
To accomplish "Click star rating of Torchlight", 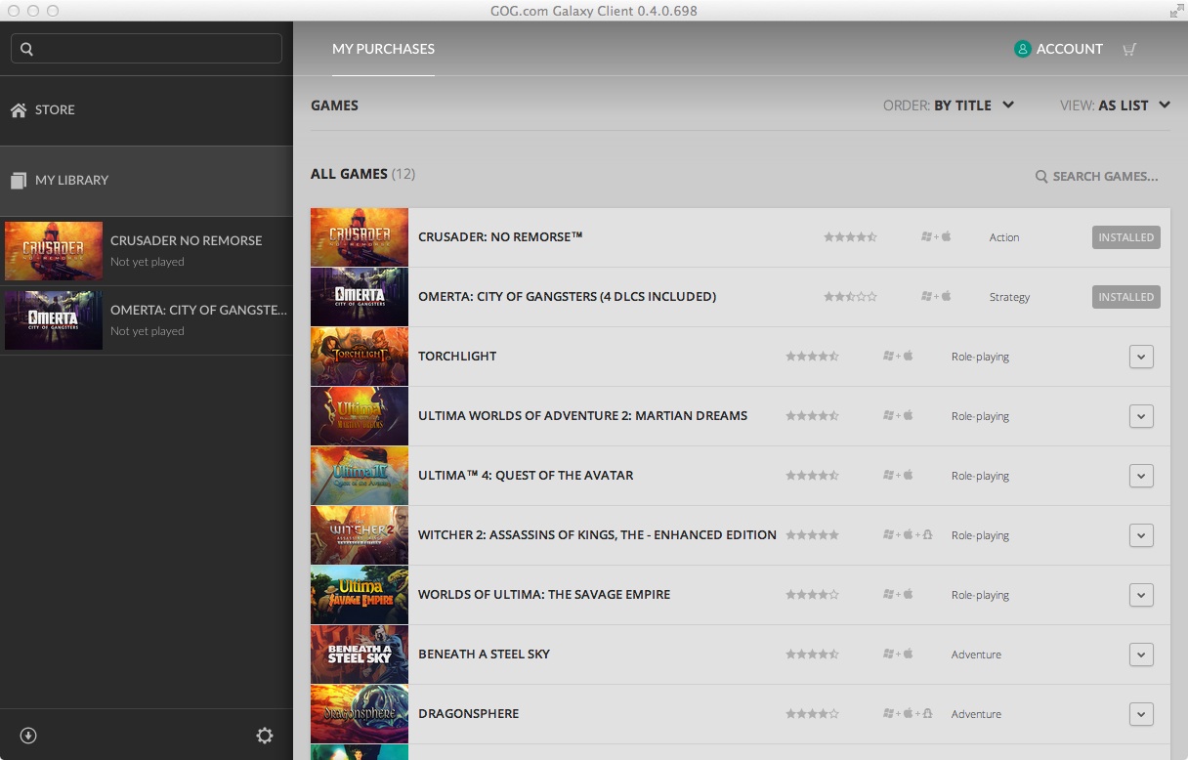I will tap(812, 357).
